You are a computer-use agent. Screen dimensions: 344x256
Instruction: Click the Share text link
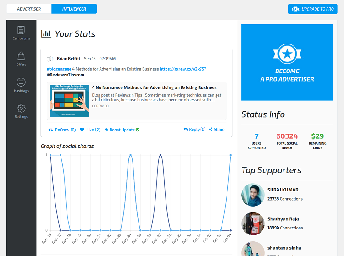click(219, 130)
